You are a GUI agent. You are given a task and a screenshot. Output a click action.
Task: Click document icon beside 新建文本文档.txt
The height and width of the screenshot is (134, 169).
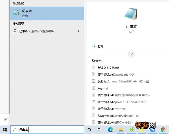[94, 67]
